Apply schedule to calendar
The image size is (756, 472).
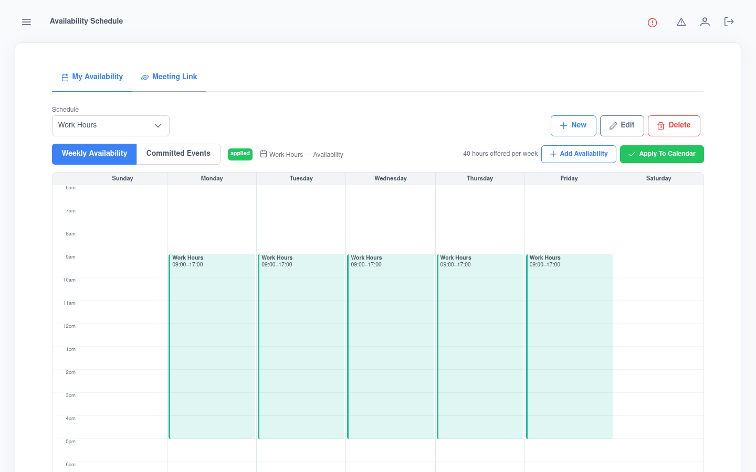pos(662,154)
